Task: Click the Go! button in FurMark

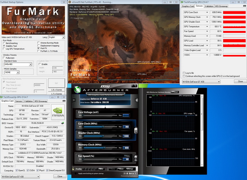Action: coord(56,83)
